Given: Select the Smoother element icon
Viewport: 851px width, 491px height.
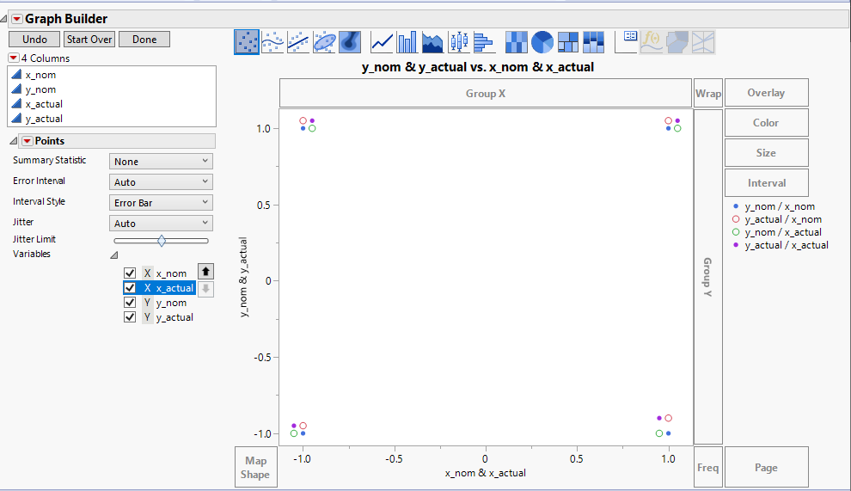Looking at the screenshot, I should (272, 42).
